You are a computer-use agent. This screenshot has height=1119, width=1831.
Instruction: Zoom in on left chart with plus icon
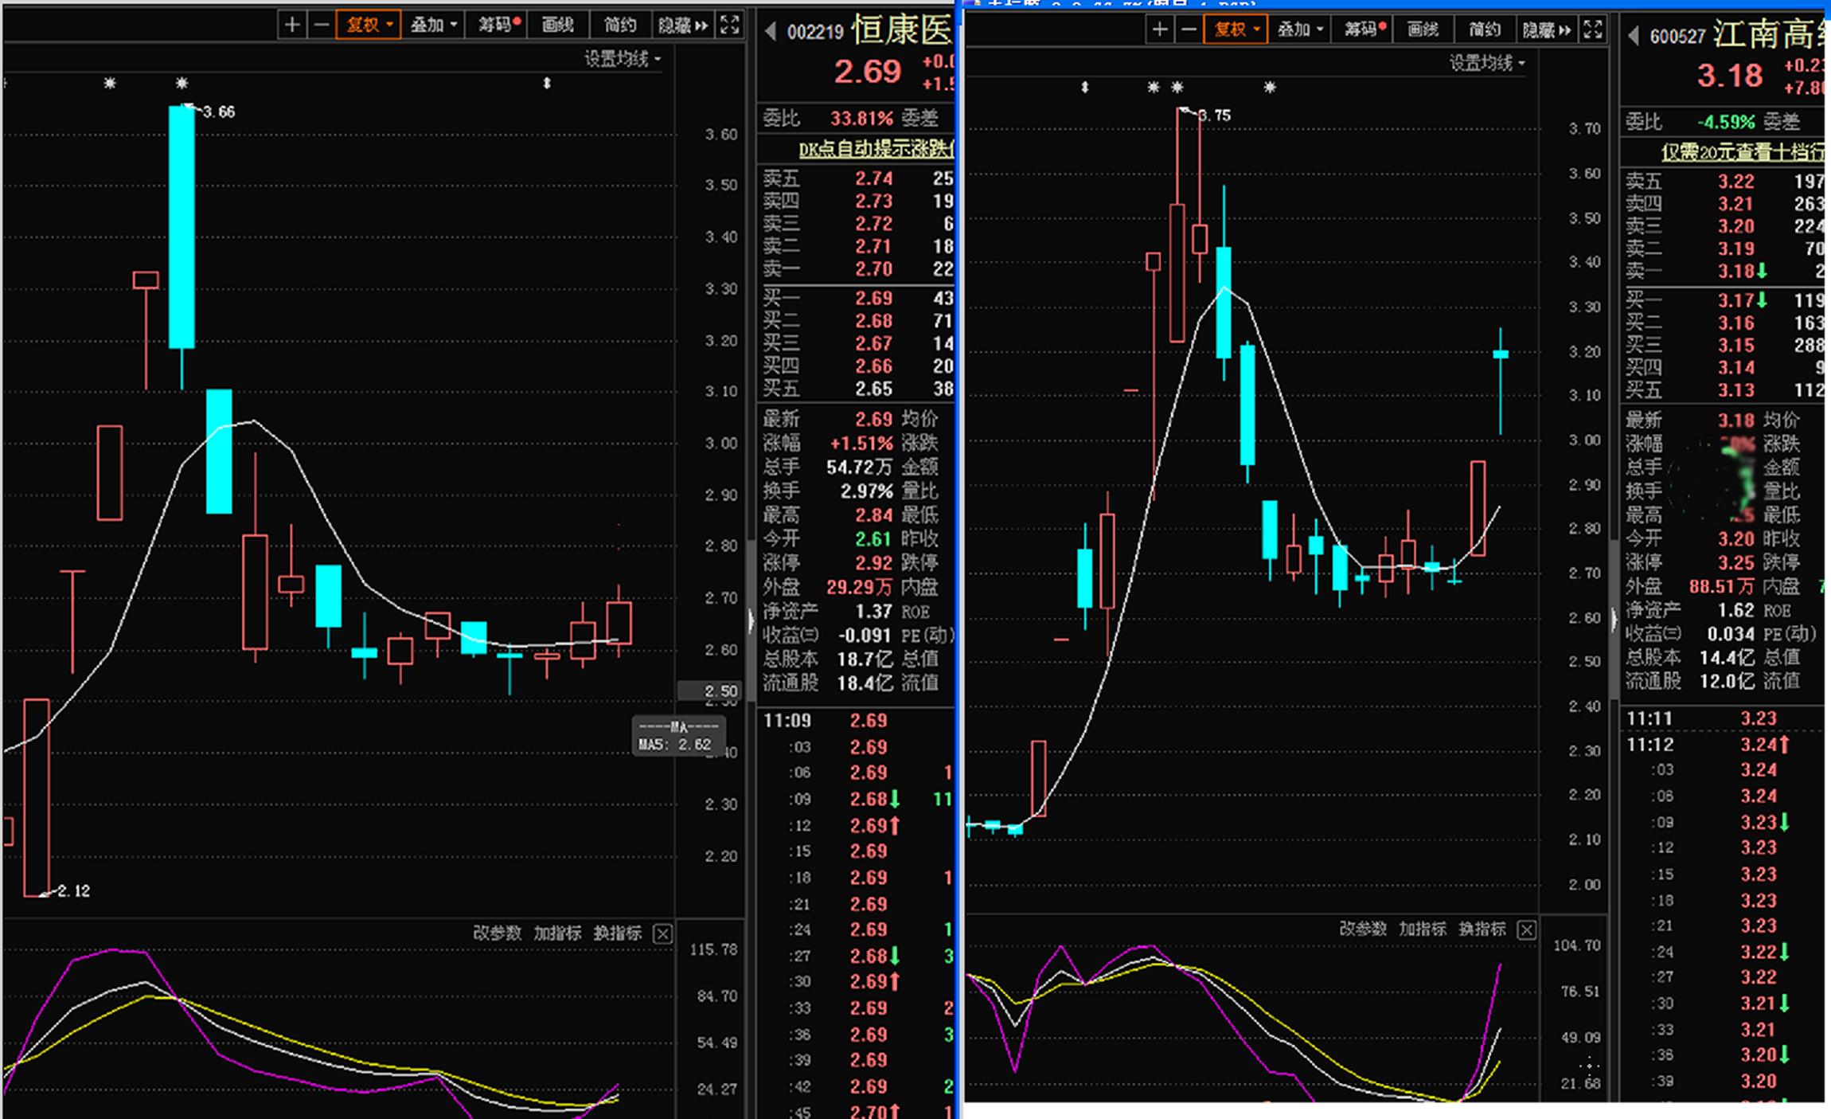point(292,25)
